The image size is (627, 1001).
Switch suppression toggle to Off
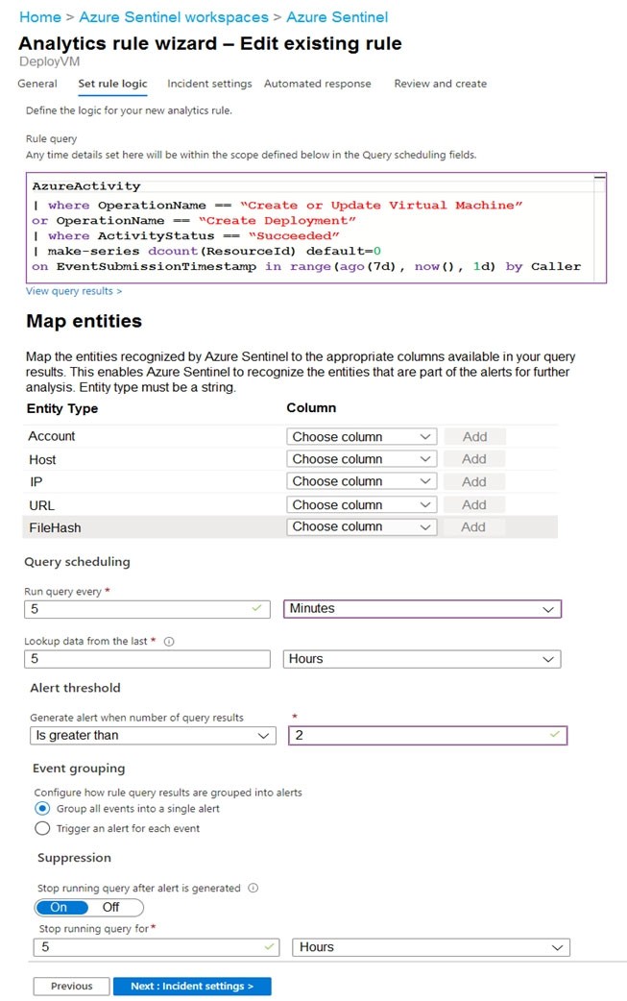[111, 907]
